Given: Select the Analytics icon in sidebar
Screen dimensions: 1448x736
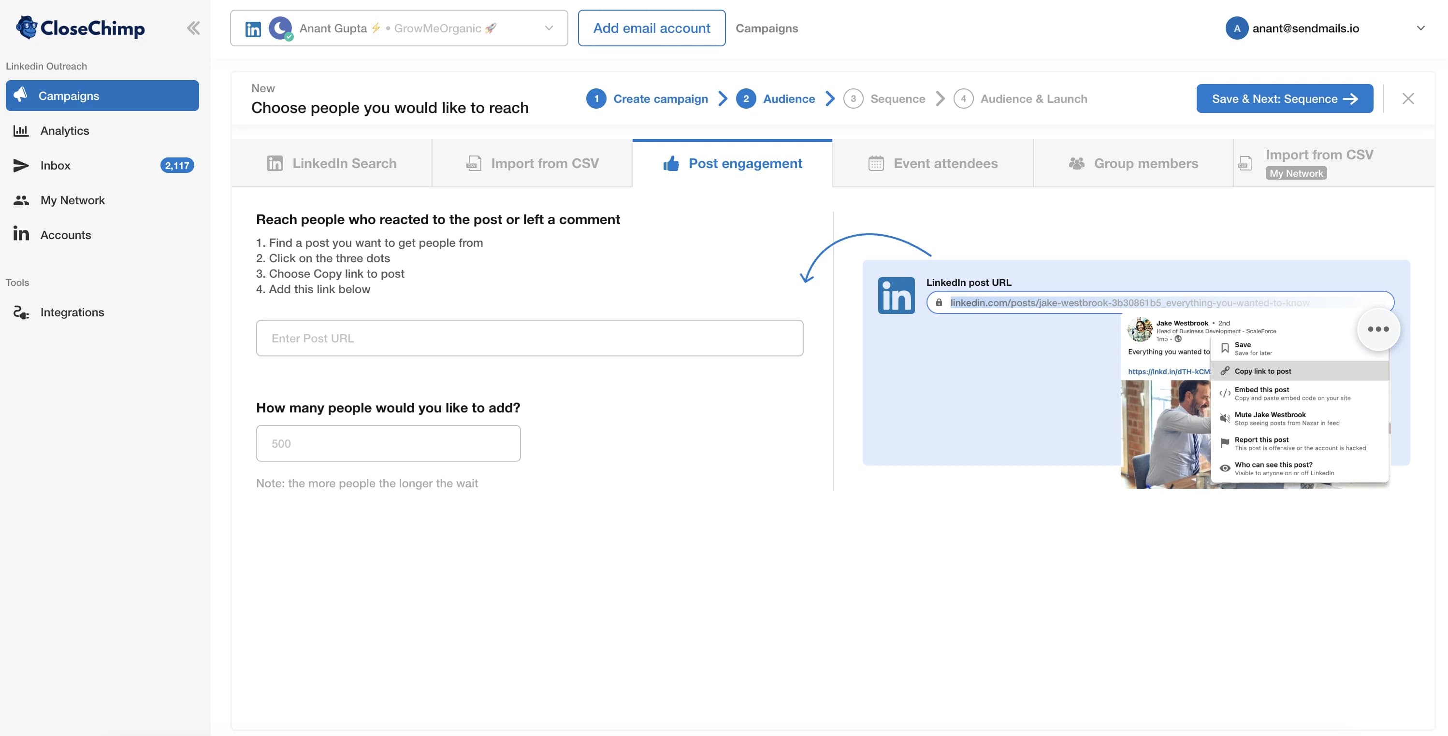Looking at the screenshot, I should point(21,130).
